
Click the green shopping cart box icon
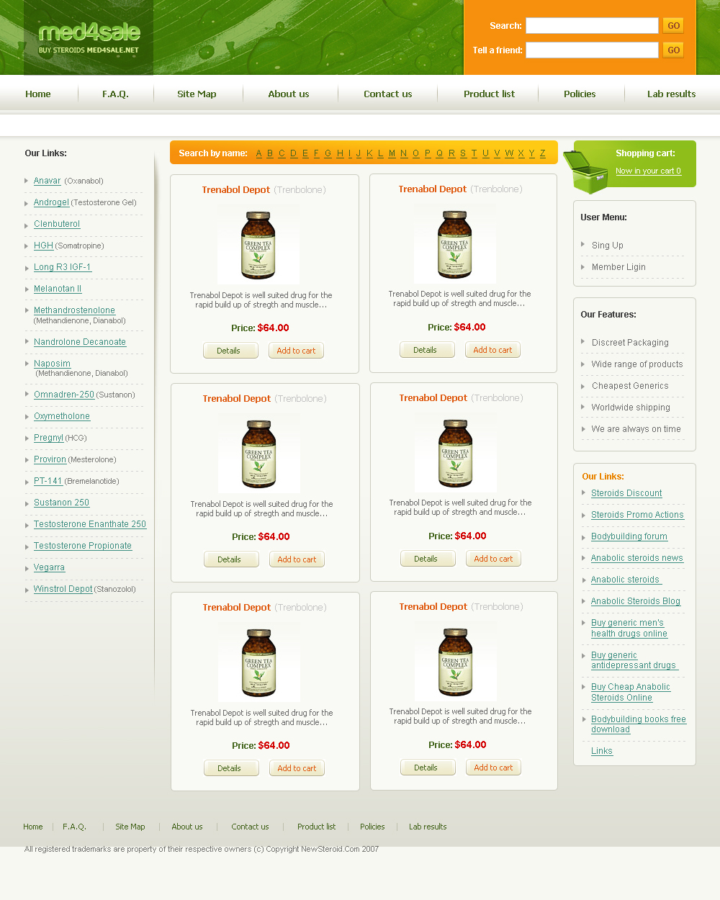pyautogui.click(x=585, y=171)
